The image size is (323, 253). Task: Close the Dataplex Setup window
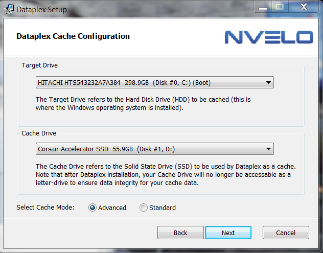[304, 7]
